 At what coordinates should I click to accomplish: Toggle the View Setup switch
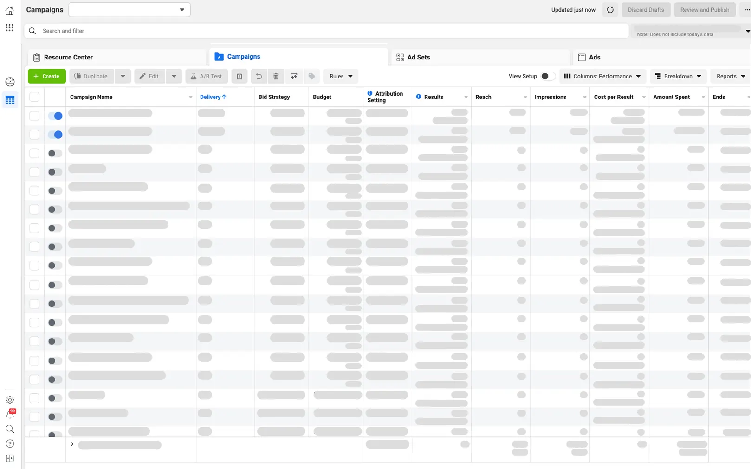548,76
